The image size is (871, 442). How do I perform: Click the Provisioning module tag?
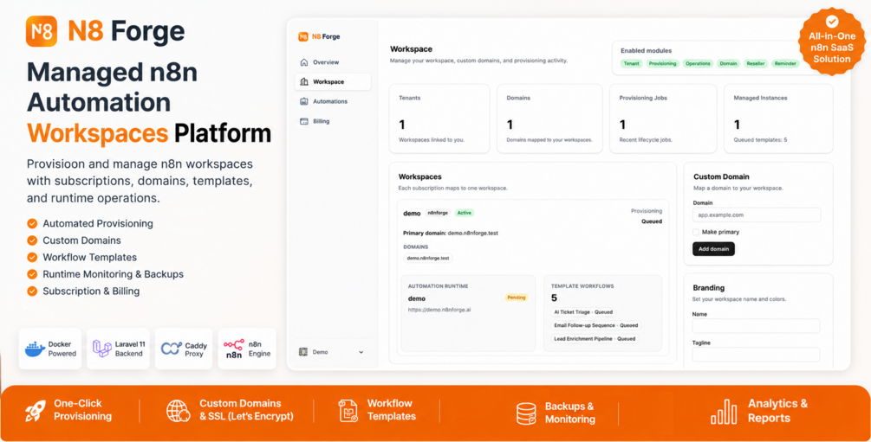[663, 64]
